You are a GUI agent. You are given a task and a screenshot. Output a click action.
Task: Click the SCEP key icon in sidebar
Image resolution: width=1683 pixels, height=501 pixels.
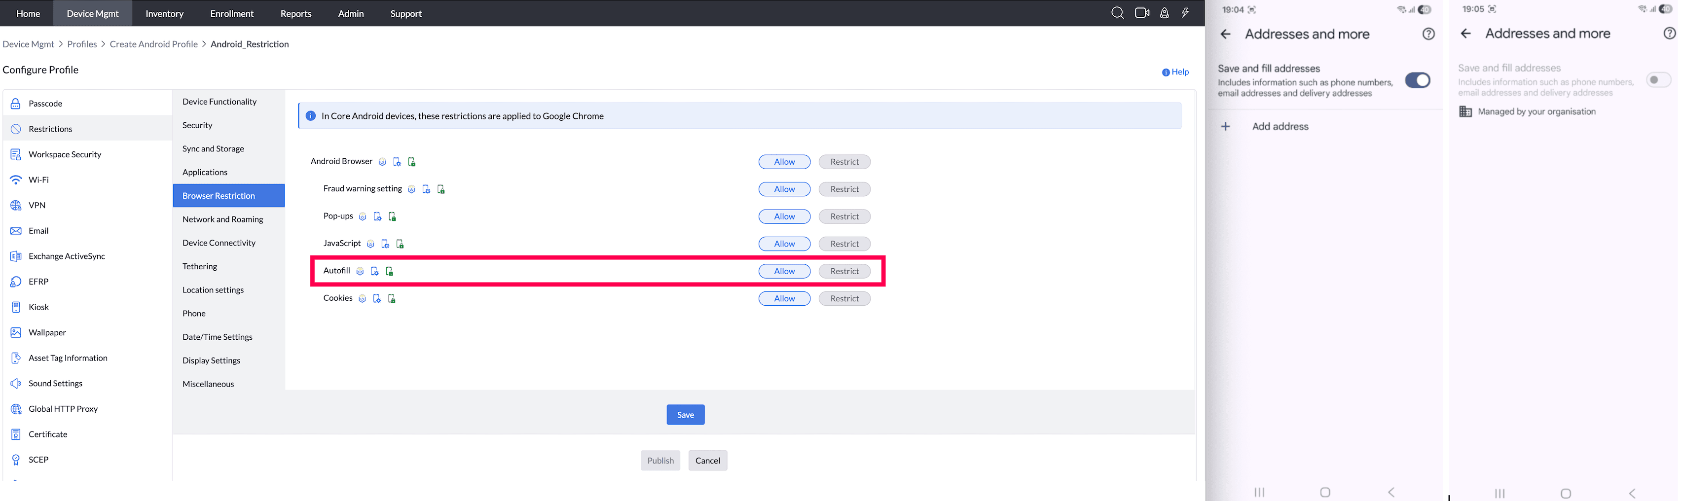point(16,460)
